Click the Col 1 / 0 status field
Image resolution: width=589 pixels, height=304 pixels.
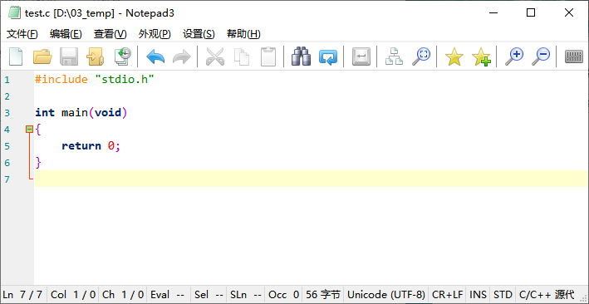click(73, 295)
